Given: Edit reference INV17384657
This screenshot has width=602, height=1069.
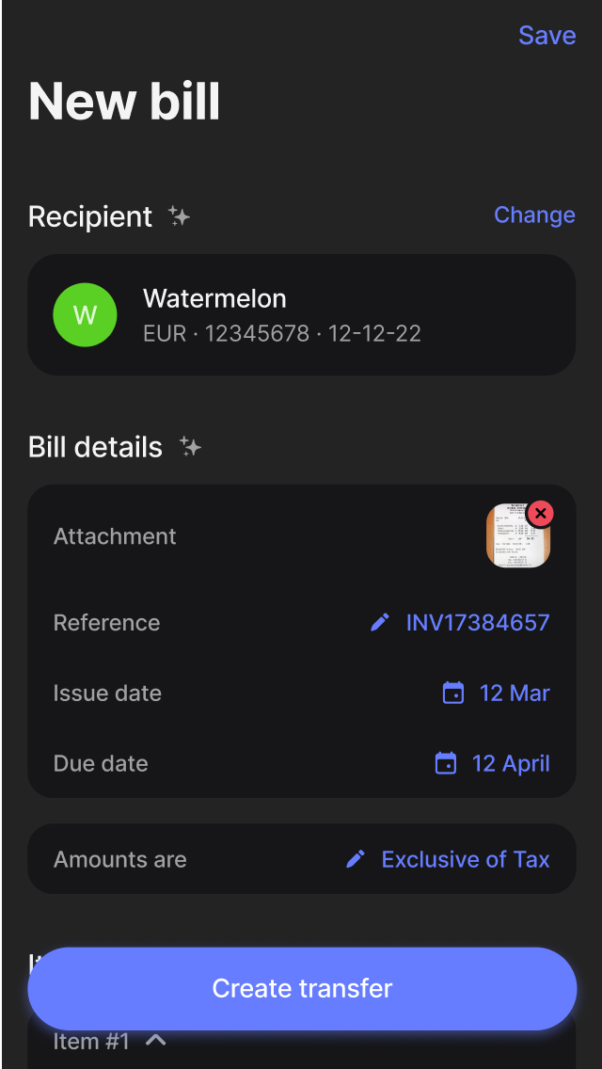Looking at the screenshot, I should click(x=477, y=622).
